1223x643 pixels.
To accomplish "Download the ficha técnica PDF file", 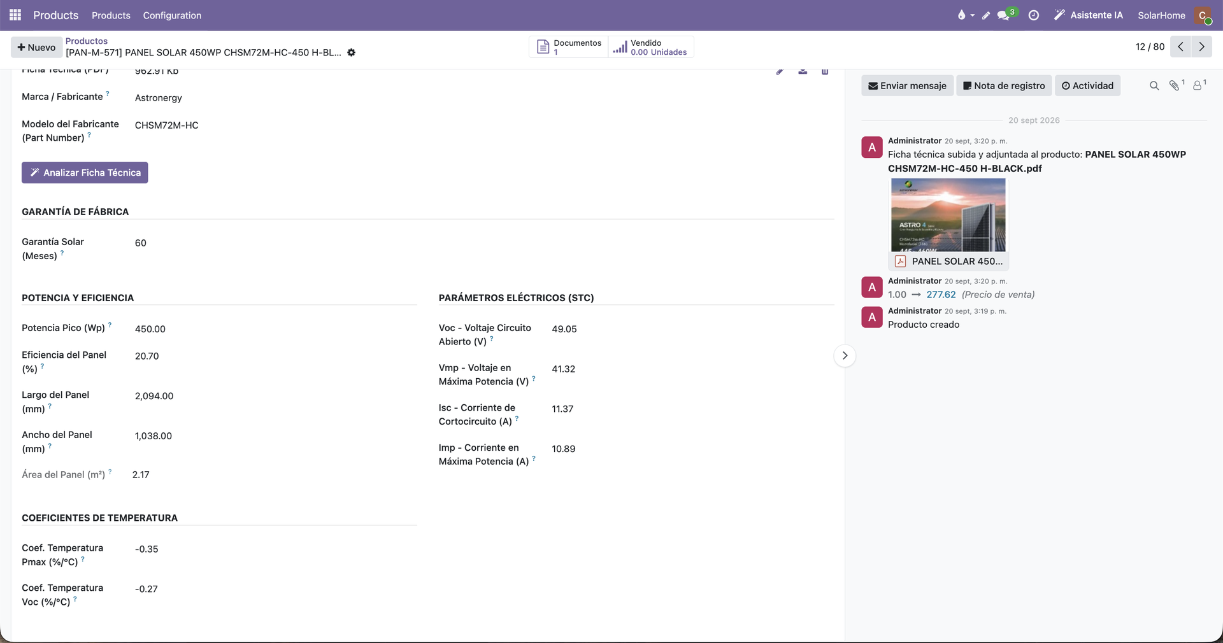I will click(803, 71).
